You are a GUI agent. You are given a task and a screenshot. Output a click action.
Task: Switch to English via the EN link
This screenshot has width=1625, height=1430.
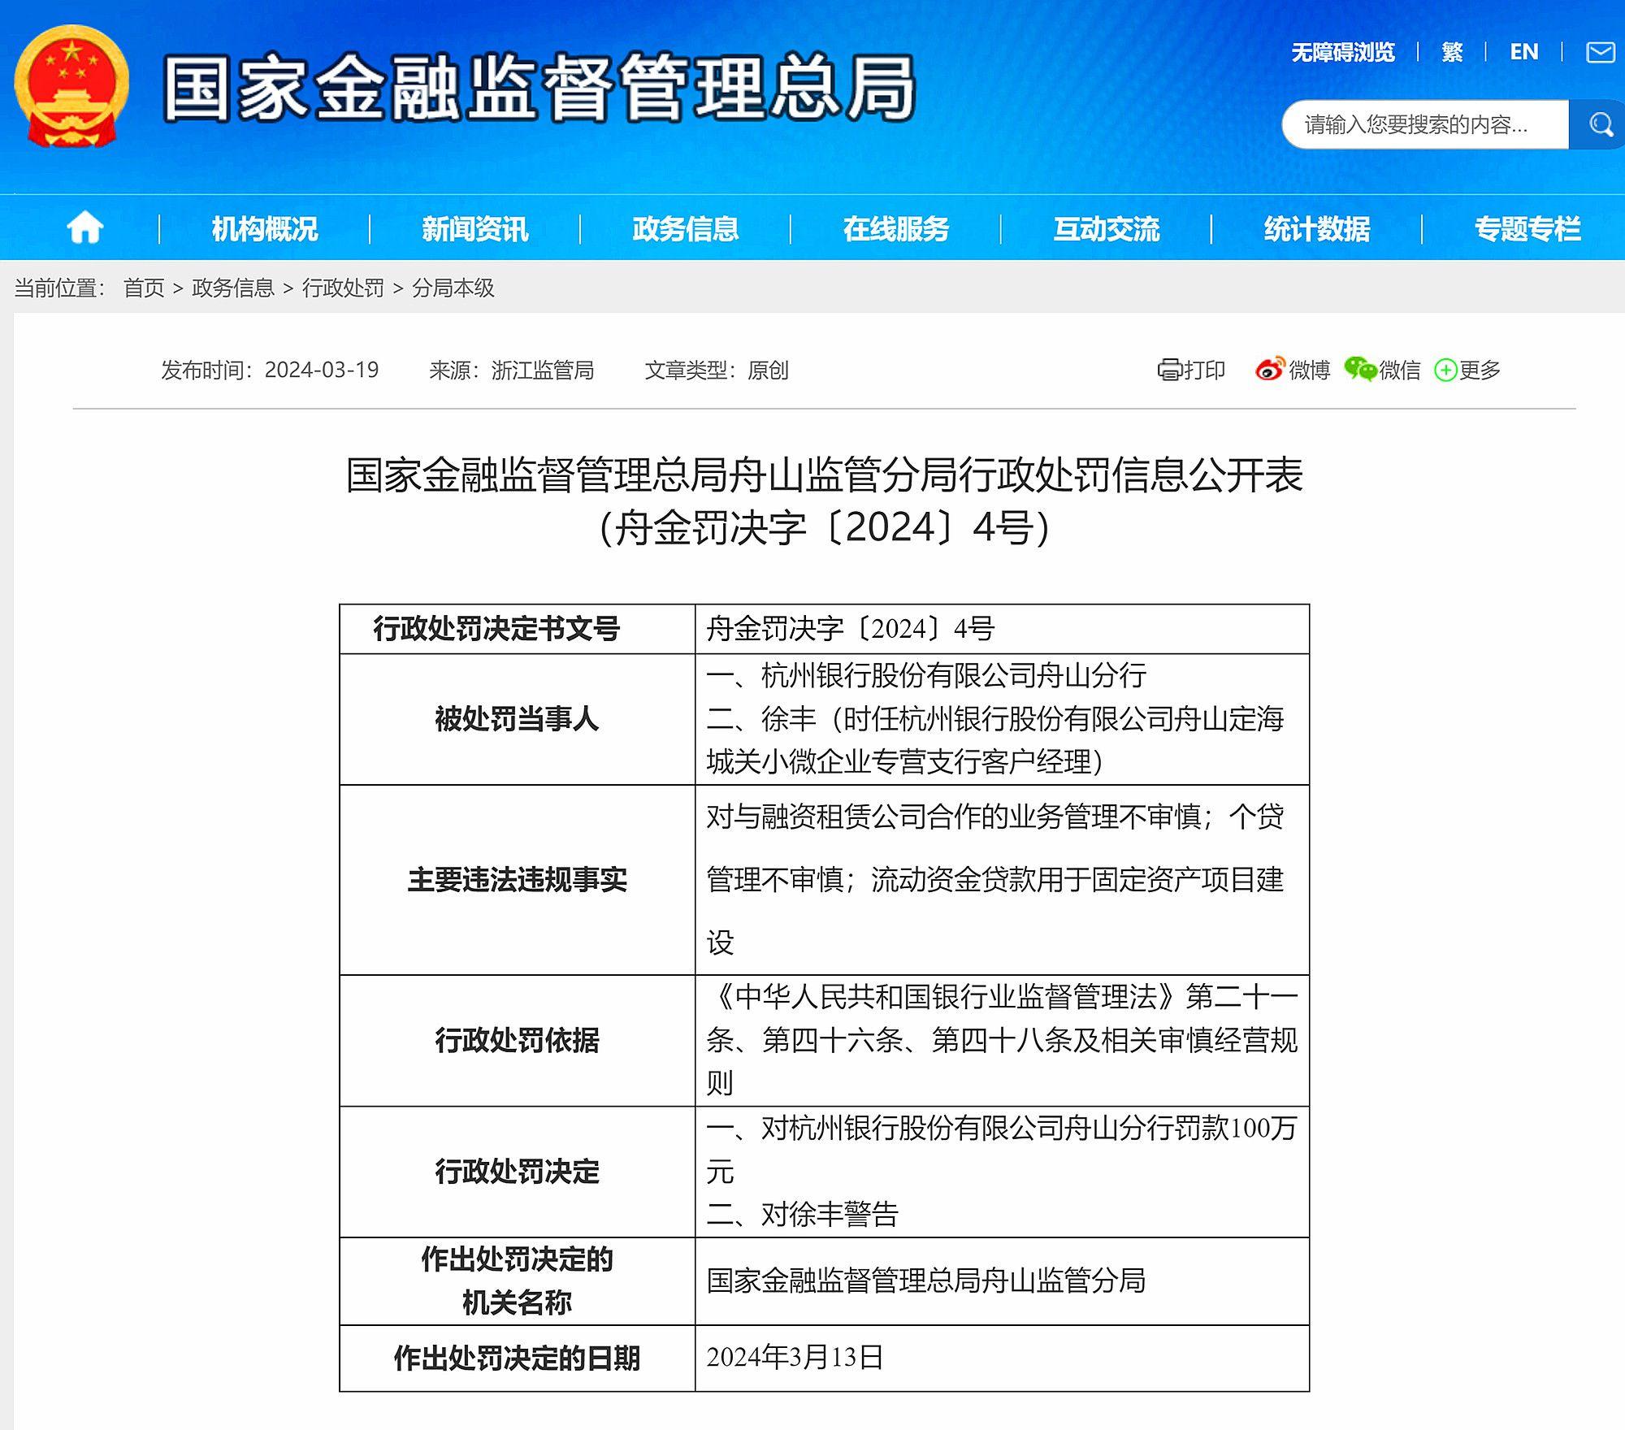(1523, 52)
